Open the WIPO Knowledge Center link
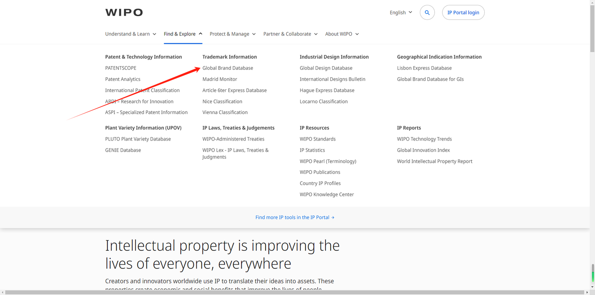The height and width of the screenshot is (295, 595). (327, 195)
